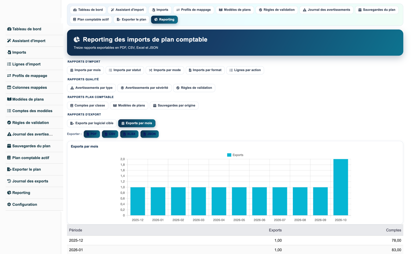411x254 pixels.
Task: Export the report as PDF
Action: point(92,134)
